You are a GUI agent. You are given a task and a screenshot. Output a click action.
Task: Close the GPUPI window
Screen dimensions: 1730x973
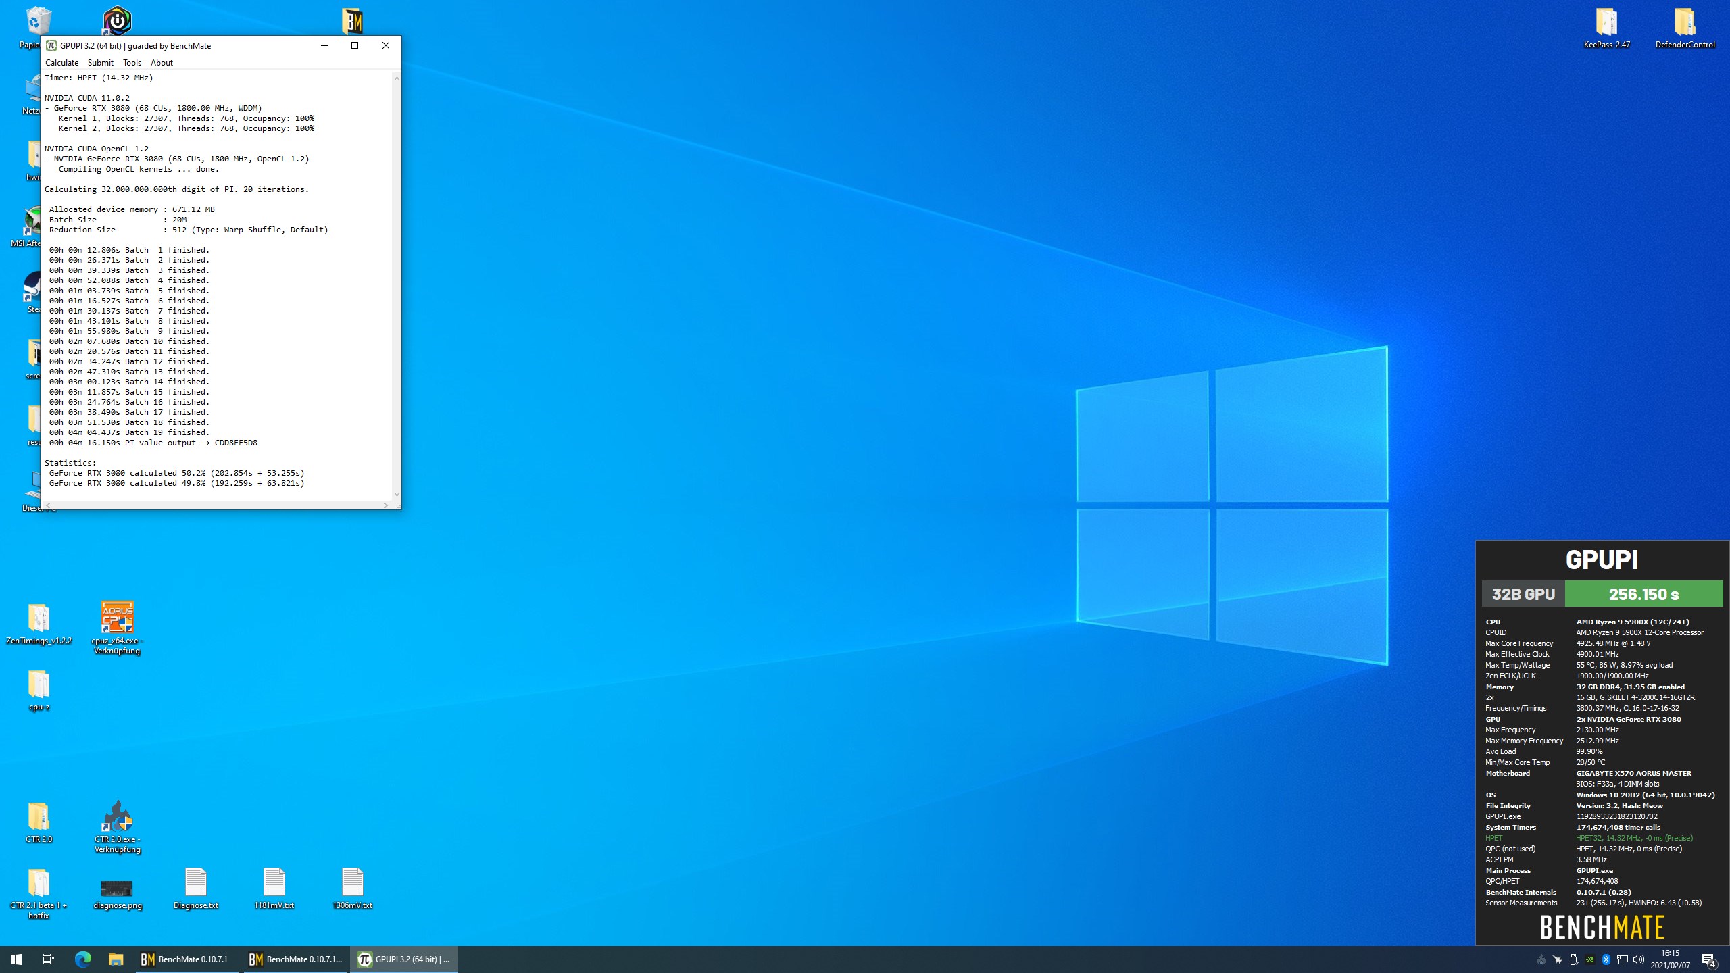point(386,45)
